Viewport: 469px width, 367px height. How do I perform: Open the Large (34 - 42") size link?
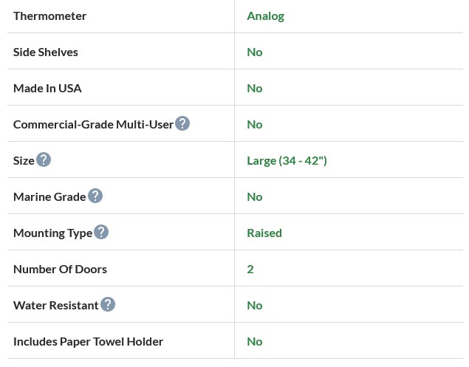click(287, 161)
